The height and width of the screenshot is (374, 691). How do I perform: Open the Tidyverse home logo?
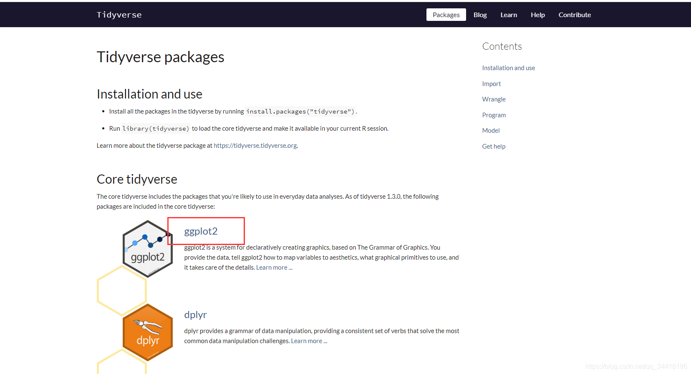tap(119, 15)
